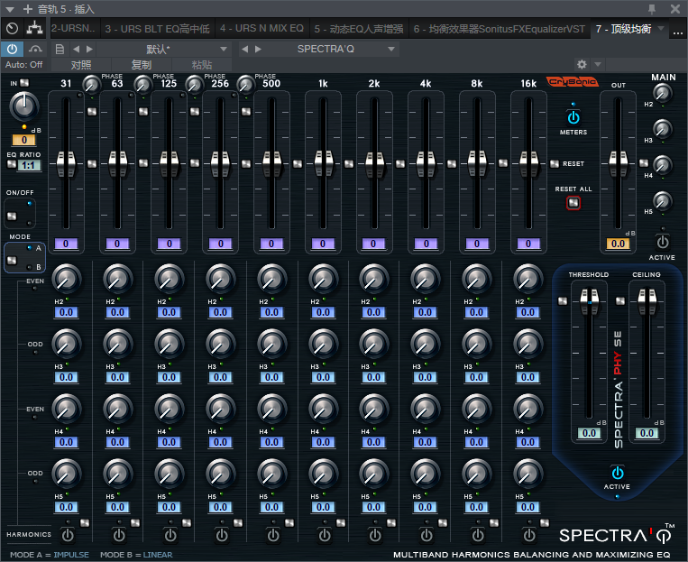Open the plugin settings gear icon
688x562 pixels.
point(582,65)
